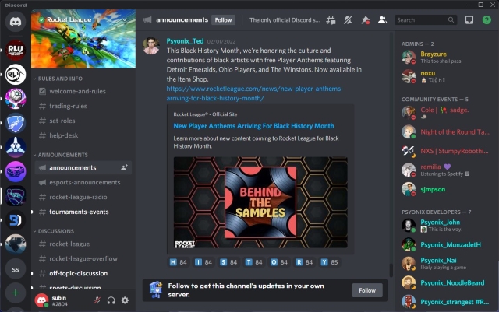
Task: Open member Psyonix_Nai profile
Action: (445, 264)
